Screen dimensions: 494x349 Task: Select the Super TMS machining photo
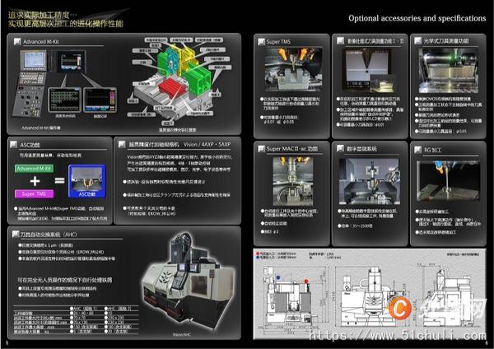point(293,70)
